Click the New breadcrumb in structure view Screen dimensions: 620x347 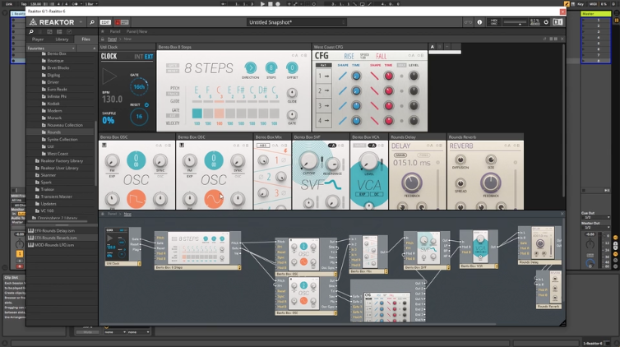pyautogui.click(x=127, y=214)
